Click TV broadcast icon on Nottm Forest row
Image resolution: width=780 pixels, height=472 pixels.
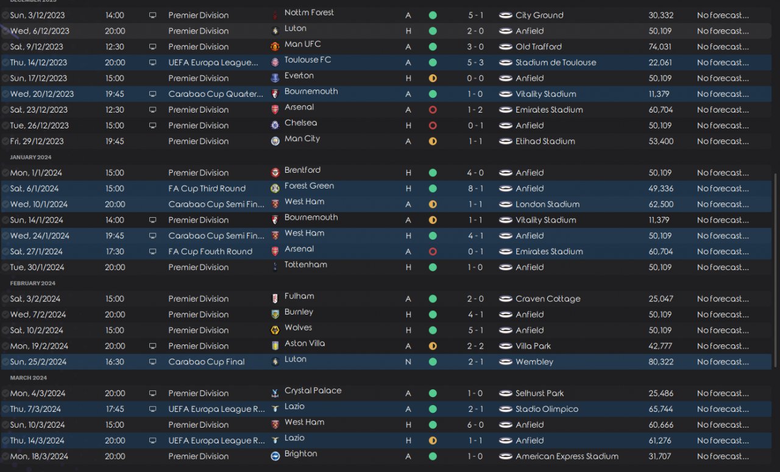click(152, 15)
